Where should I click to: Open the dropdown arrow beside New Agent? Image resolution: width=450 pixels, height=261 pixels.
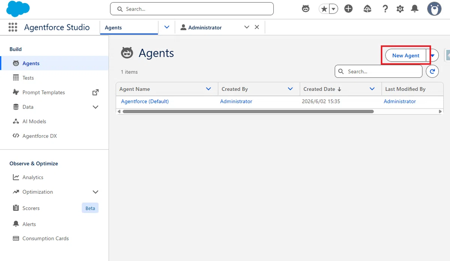point(433,56)
